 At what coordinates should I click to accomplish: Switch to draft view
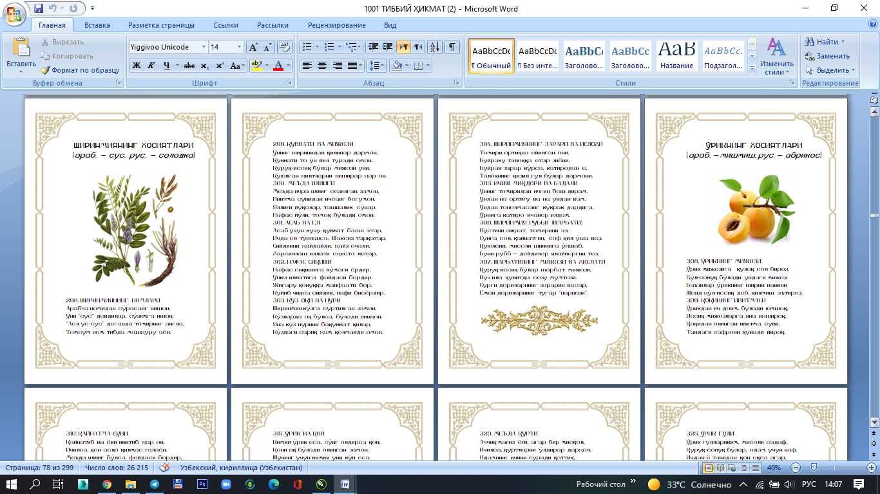[756, 468]
